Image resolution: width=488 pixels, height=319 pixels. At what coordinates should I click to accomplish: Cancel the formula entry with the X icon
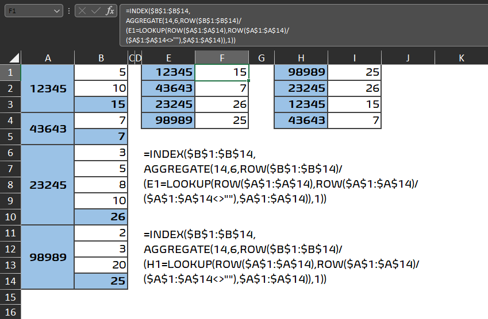(x=82, y=11)
